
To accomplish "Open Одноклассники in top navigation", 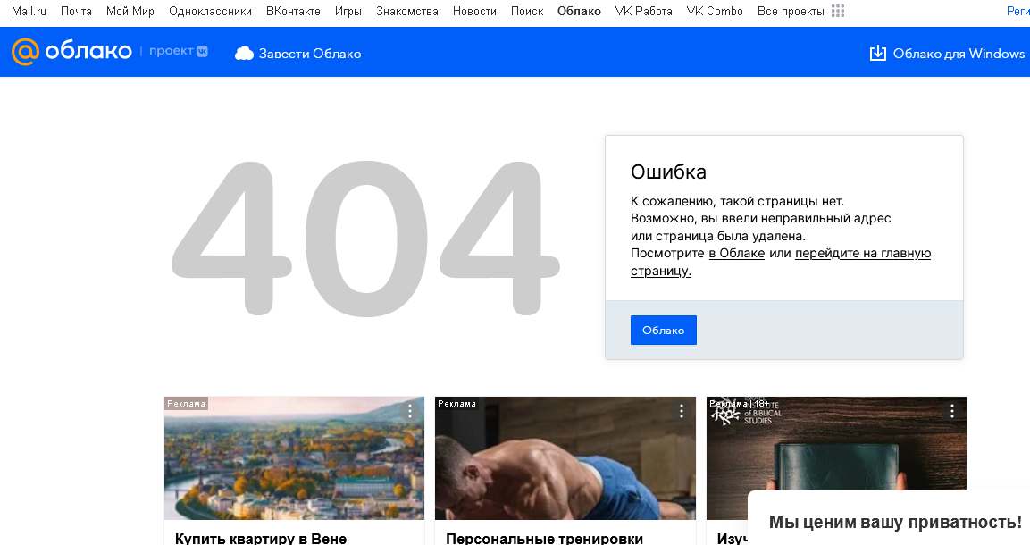I will (210, 11).
